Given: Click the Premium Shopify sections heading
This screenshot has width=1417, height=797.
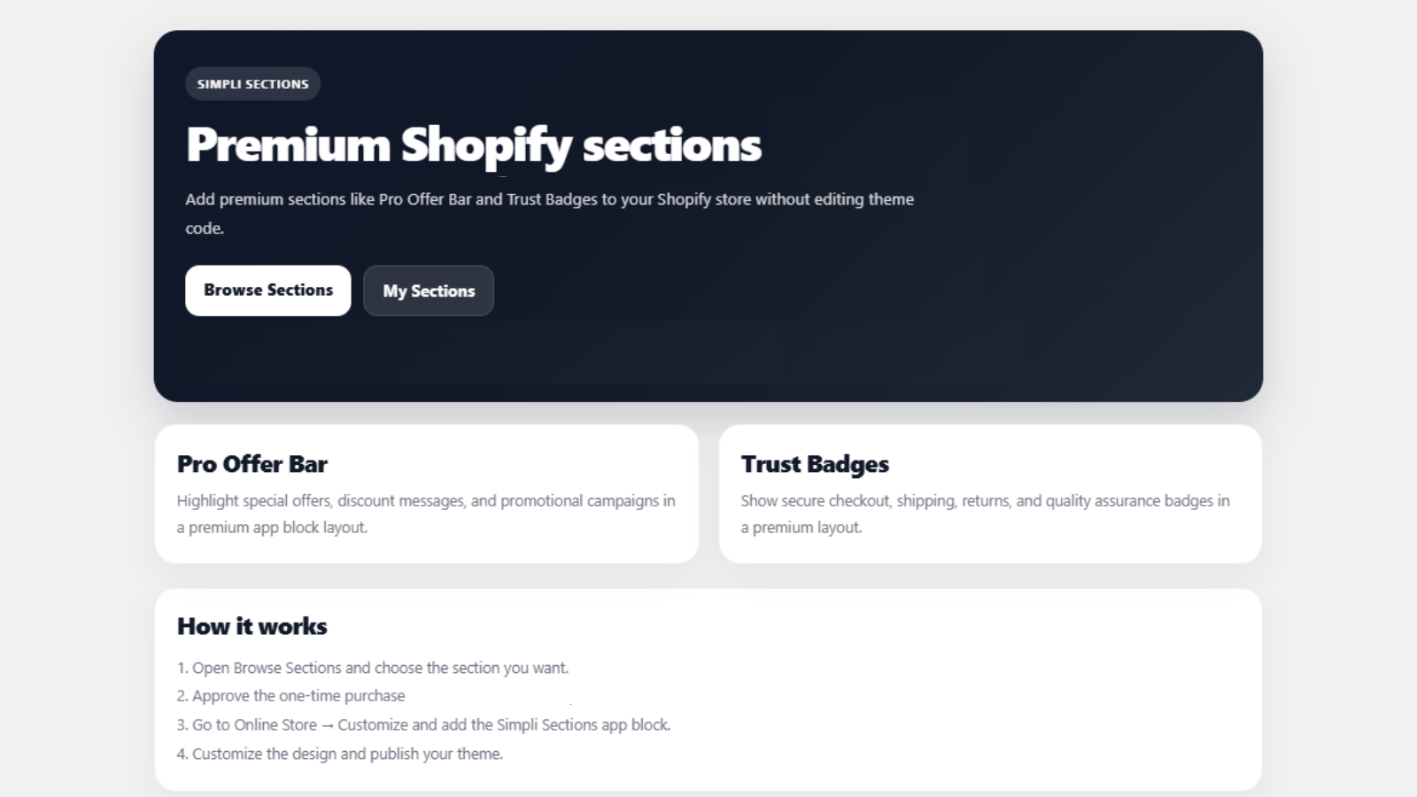Looking at the screenshot, I should 473,145.
